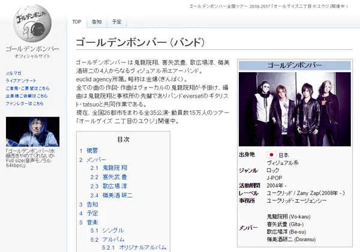Screen dimensions: 360x252
Task: Click the 目次 table of contents title
Action: (123, 139)
